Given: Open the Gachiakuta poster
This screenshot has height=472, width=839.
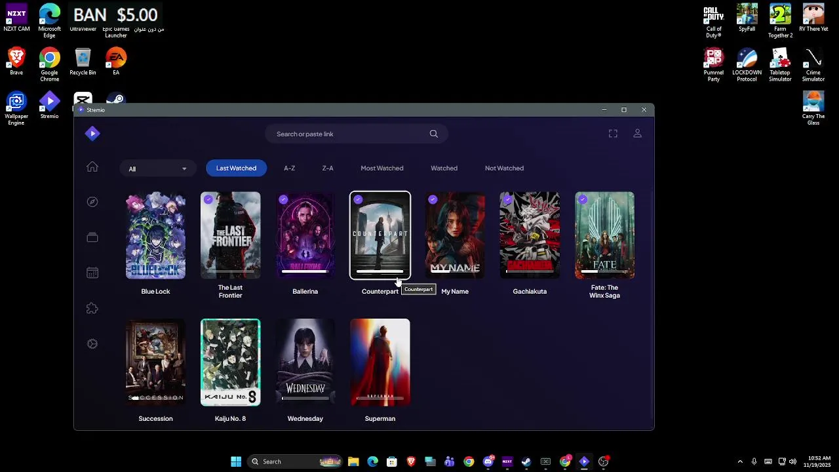Looking at the screenshot, I should point(530,235).
